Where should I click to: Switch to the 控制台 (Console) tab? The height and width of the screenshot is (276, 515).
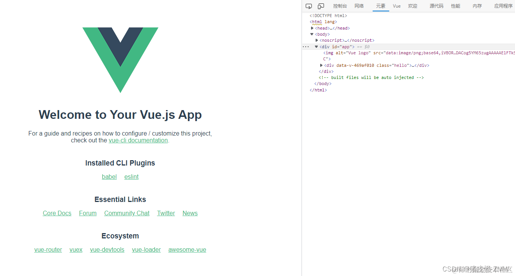[340, 6]
